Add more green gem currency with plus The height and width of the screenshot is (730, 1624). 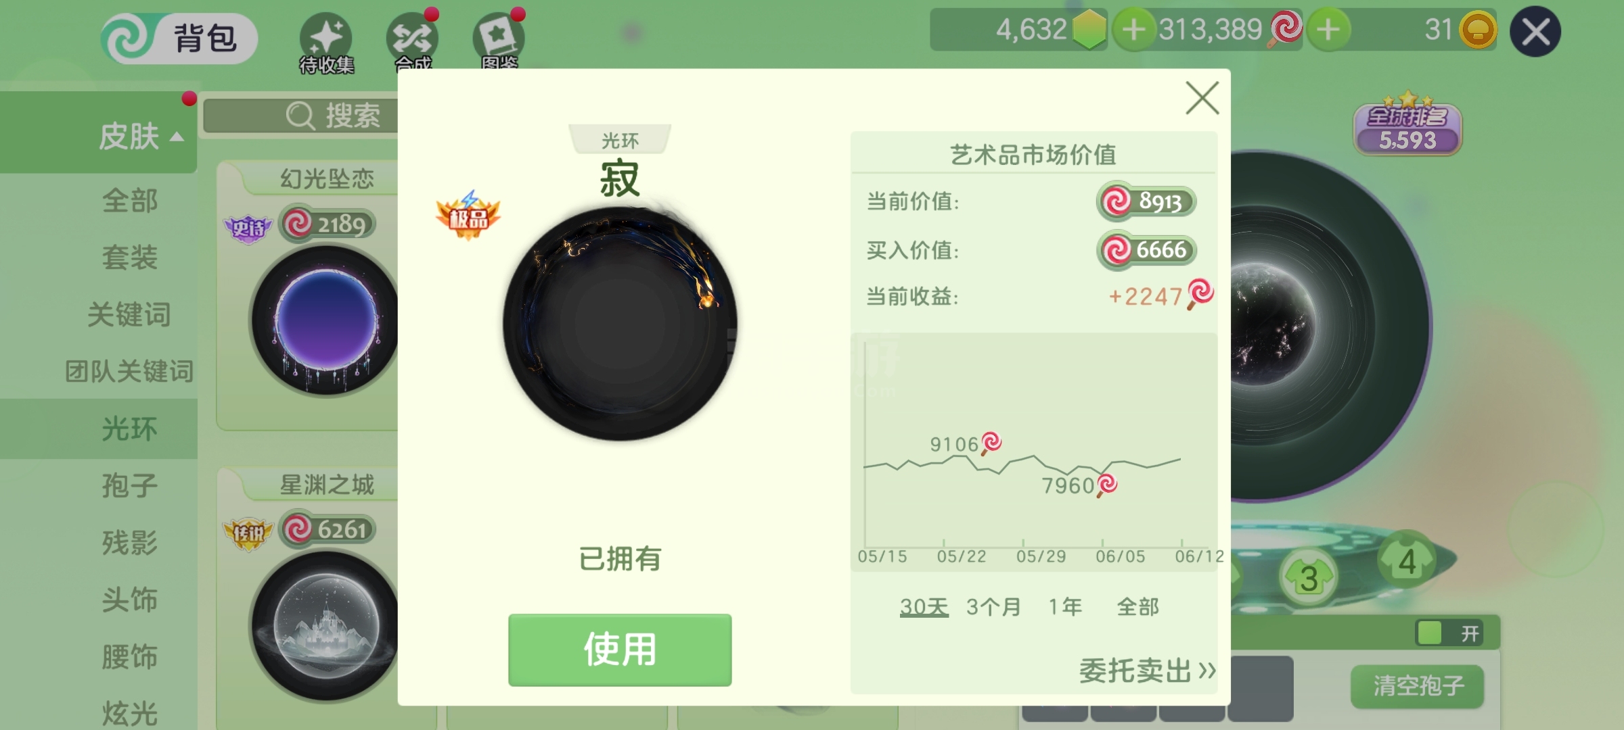[1134, 30]
